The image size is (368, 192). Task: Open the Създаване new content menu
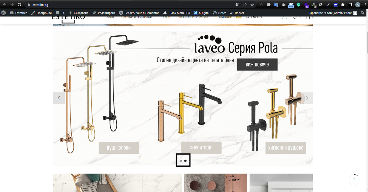pos(78,13)
